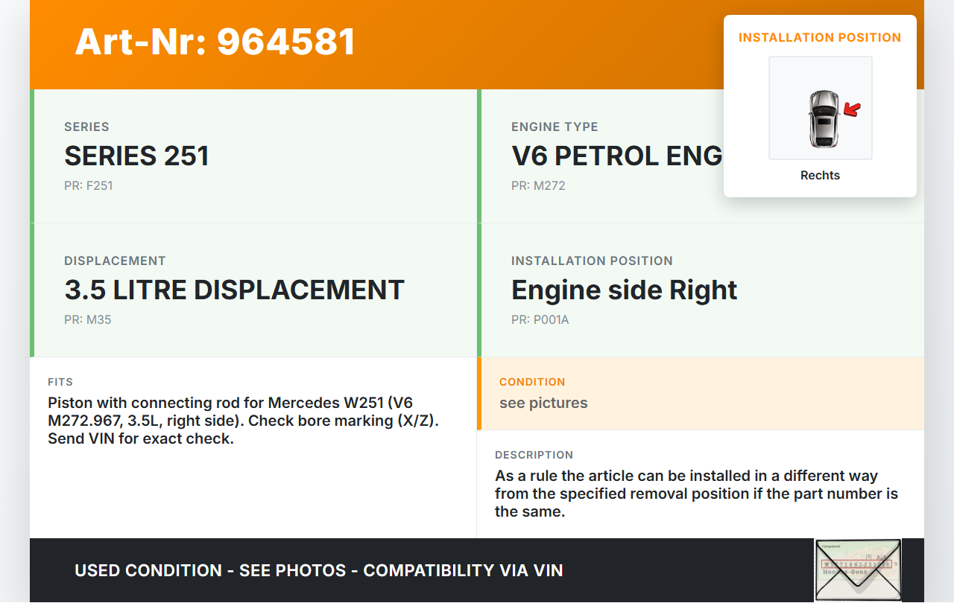Click the orange 'INSTALLATION POSITION' card title
The height and width of the screenshot is (603, 954).
(820, 37)
